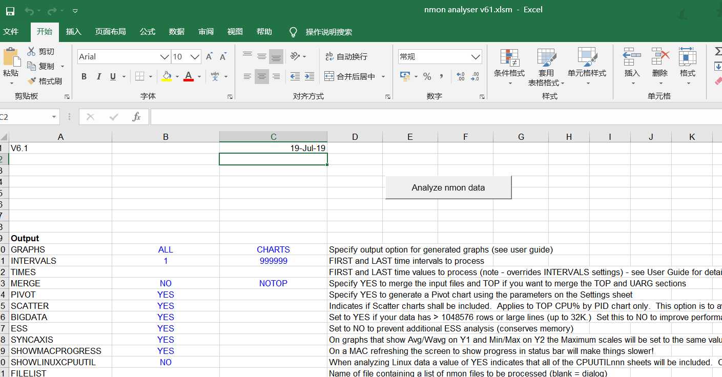Select cell with NOTOP value
The image size is (722, 377).
273,283
